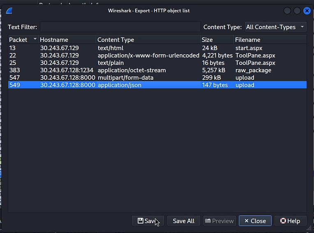Click the first round title bar button
The height and width of the screenshot is (233, 314).
click(x=287, y=11)
